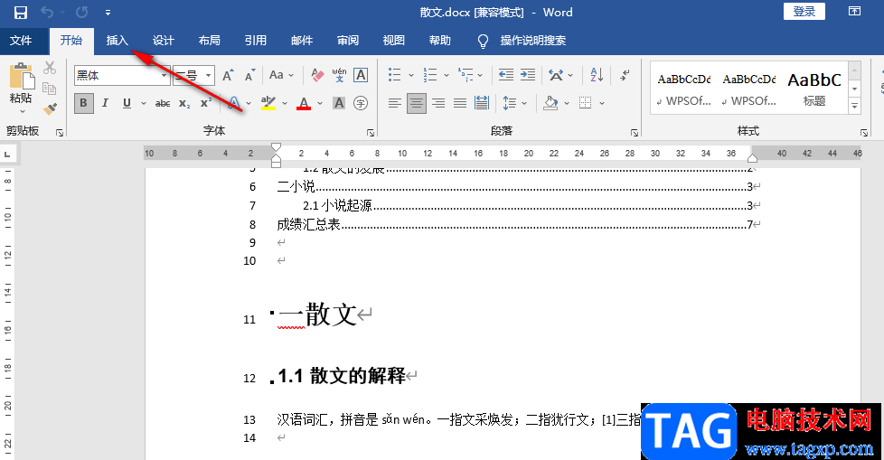The height and width of the screenshot is (460, 884).
Task: Open the Aa change case dropdown
Action: (281, 75)
